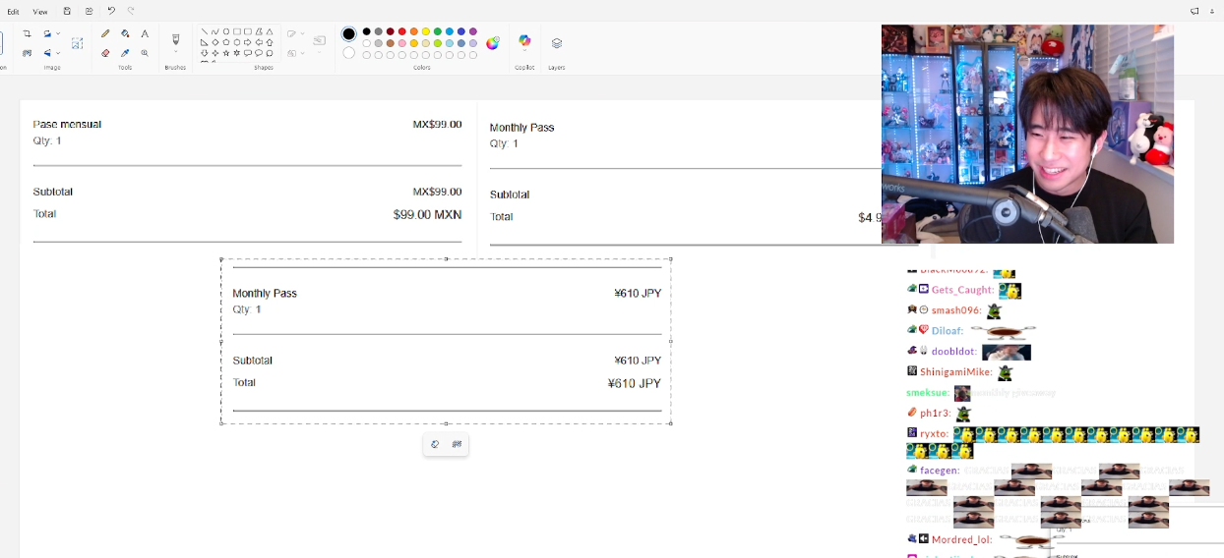The image size is (1224, 558).
Task: Choose the Diamond shape
Action: click(215, 42)
